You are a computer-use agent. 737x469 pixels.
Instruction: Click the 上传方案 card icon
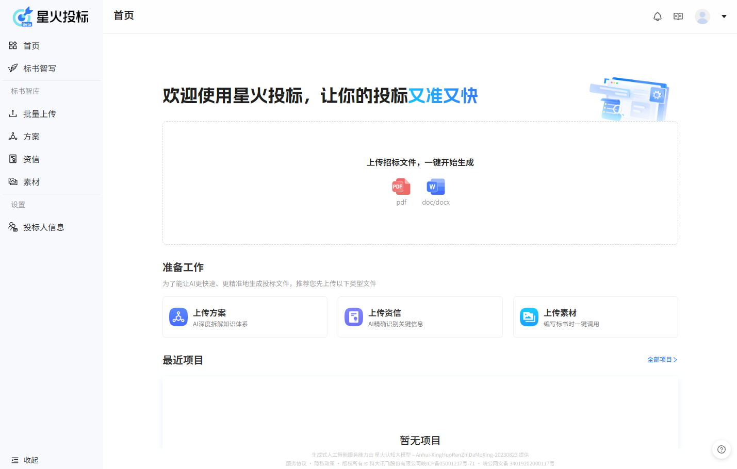click(x=178, y=317)
